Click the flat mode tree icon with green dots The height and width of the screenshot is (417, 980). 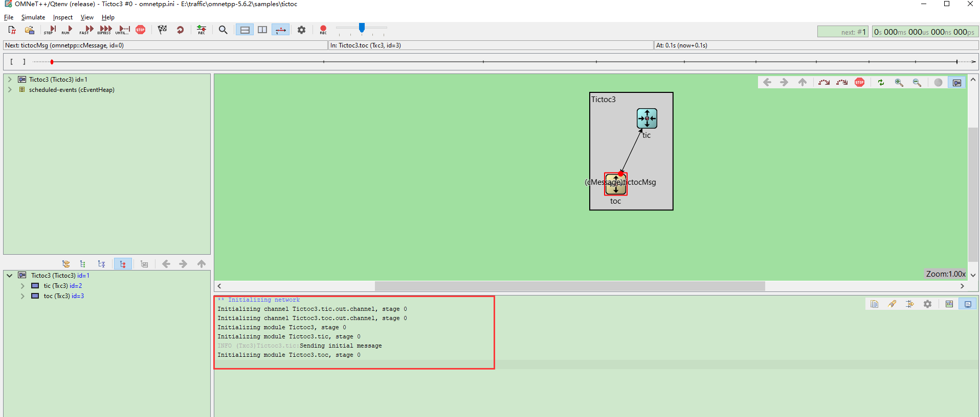(x=83, y=264)
